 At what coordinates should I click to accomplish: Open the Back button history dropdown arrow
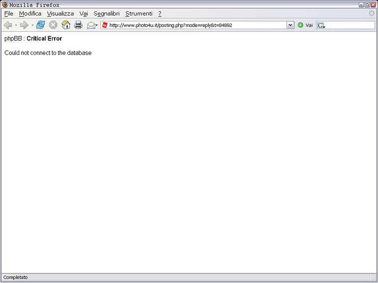16,25
